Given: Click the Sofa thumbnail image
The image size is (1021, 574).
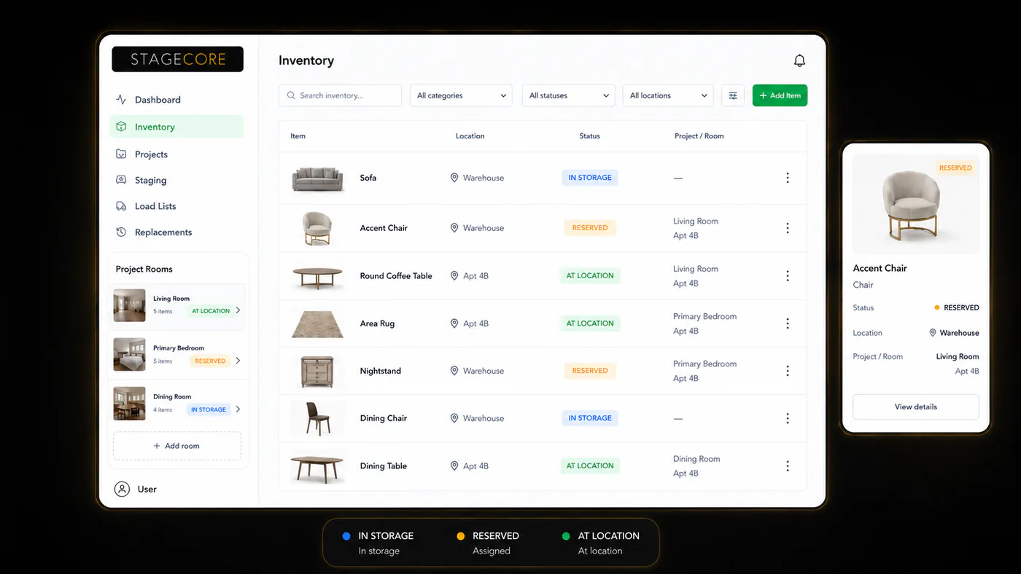Looking at the screenshot, I should 318,178.
